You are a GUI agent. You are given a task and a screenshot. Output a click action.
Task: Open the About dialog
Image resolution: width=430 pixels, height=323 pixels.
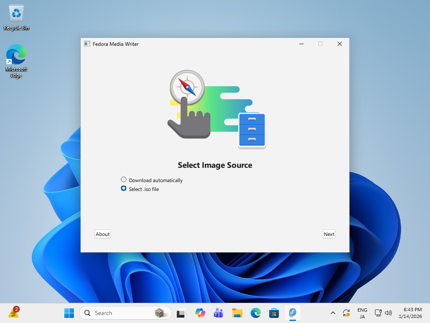pyautogui.click(x=102, y=234)
